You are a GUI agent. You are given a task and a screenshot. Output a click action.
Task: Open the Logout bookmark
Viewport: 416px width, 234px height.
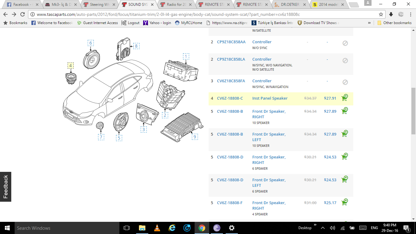(x=130, y=23)
